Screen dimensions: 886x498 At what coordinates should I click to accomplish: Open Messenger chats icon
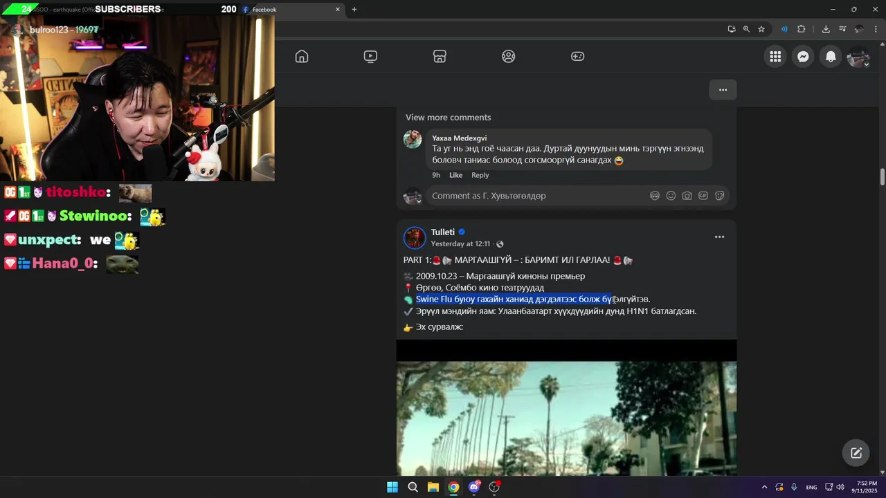[803, 57]
